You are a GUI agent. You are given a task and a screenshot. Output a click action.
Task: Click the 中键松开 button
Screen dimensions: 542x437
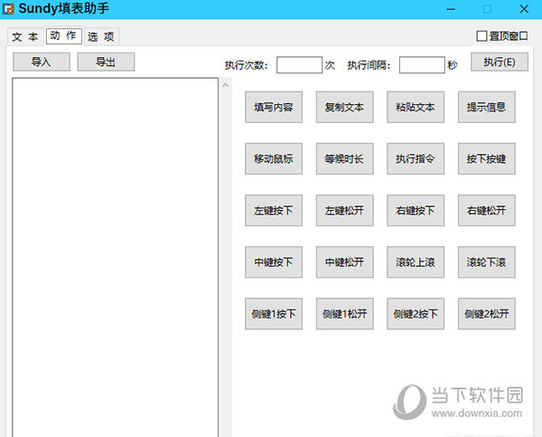[345, 262]
